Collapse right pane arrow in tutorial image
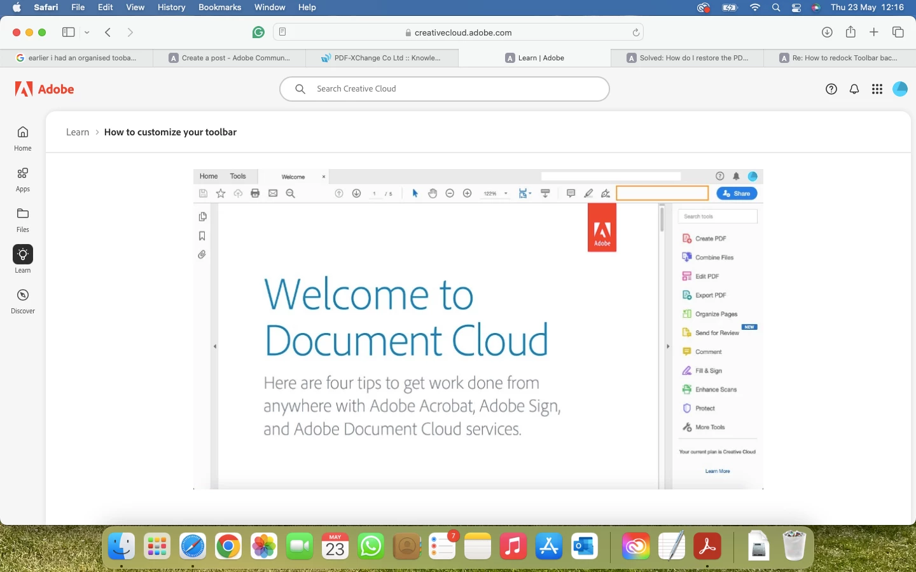The width and height of the screenshot is (916, 572). pos(668,346)
